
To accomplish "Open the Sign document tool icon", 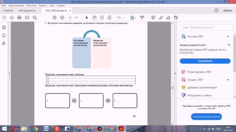I will click(169, 18).
